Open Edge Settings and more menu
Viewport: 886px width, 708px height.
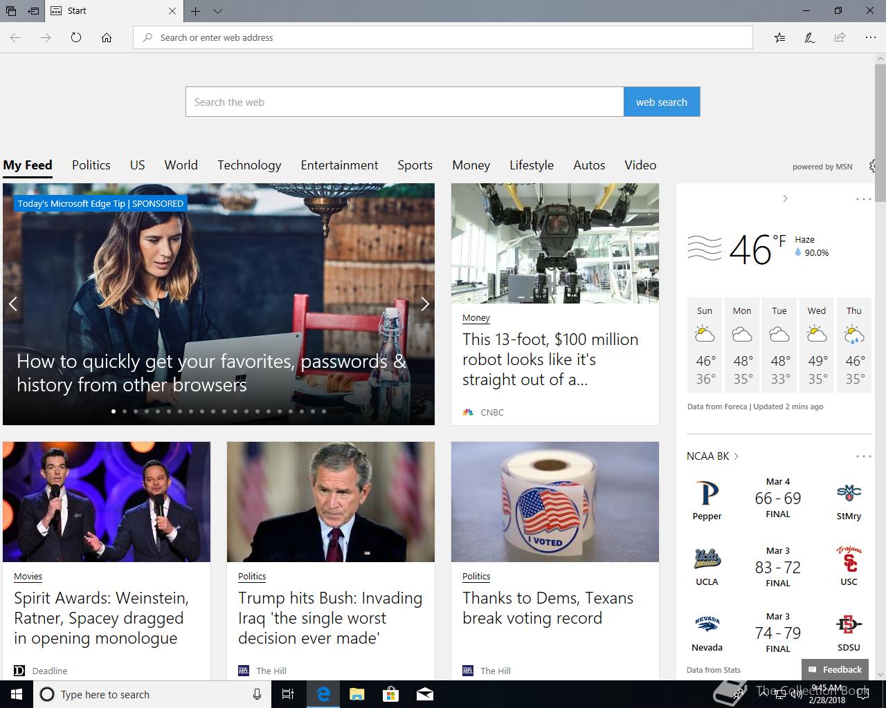pos(871,37)
